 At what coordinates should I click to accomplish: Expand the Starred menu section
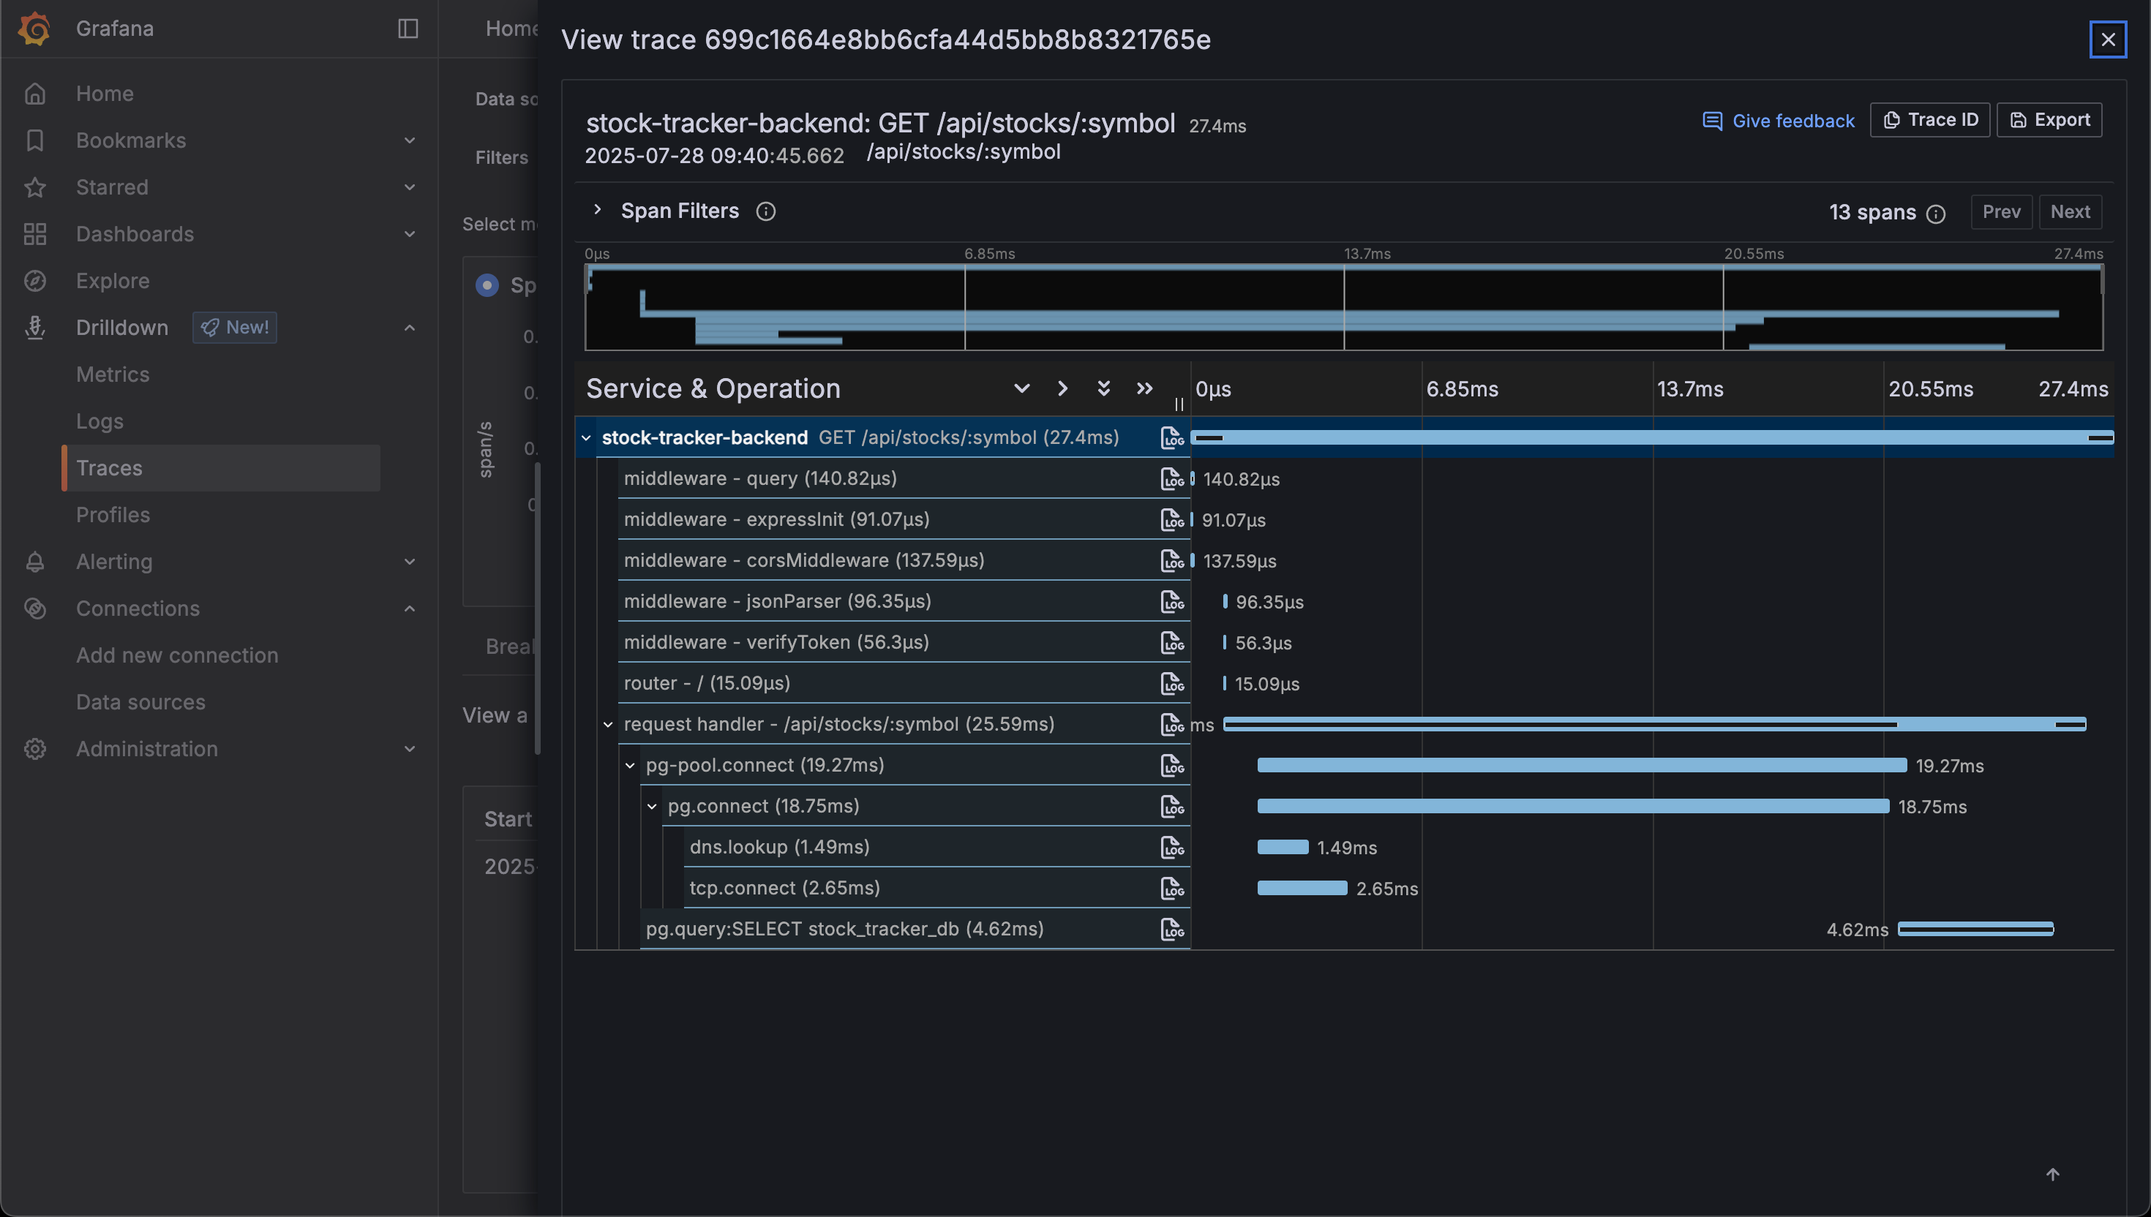click(410, 187)
